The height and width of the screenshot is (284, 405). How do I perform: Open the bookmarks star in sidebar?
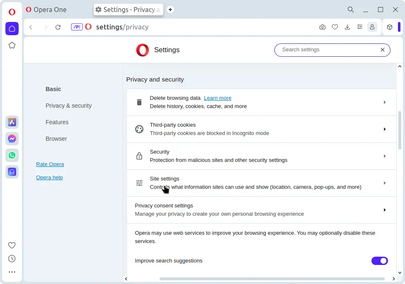pos(12,46)
